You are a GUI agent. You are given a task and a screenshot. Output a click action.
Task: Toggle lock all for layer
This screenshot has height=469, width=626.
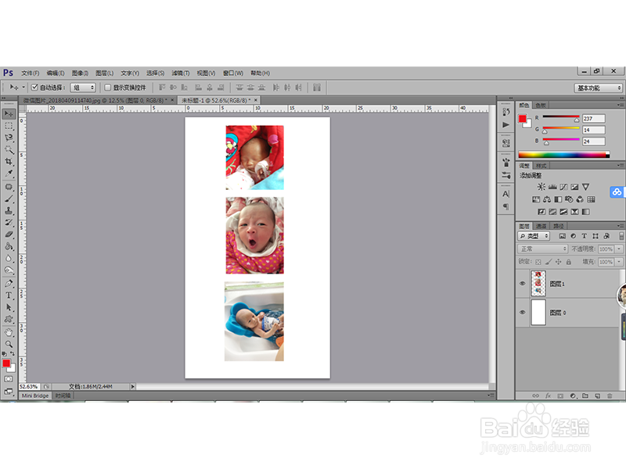tap(569, 262)
